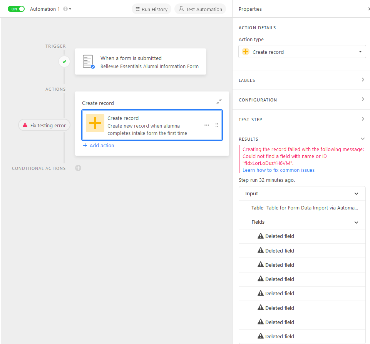Click the green trigger success checkmark

coord(64,62)
